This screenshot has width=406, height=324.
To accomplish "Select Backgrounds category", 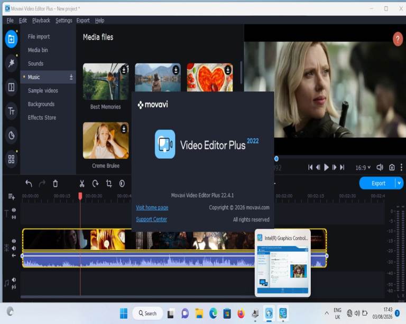I will point(41,104).
